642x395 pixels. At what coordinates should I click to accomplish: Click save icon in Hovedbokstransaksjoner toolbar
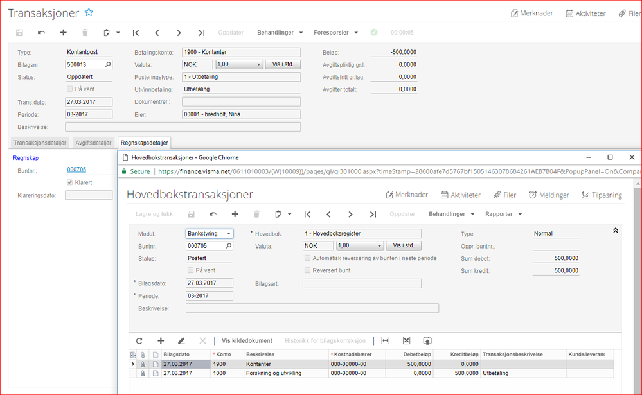coord(192,214)
